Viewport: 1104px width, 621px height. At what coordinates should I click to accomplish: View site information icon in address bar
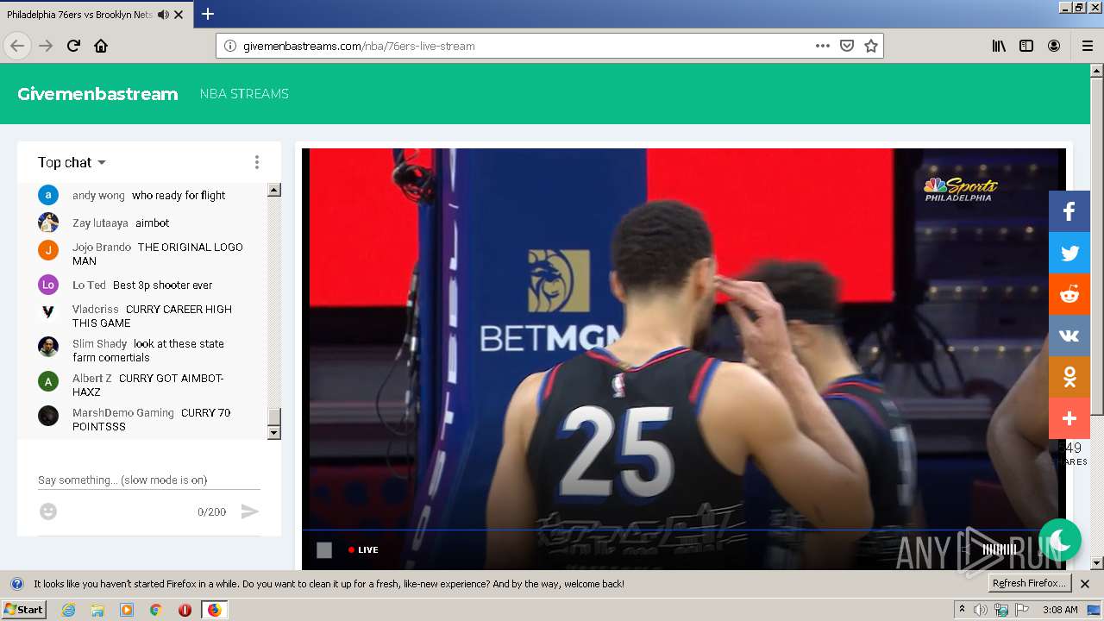tap(230, 46)
